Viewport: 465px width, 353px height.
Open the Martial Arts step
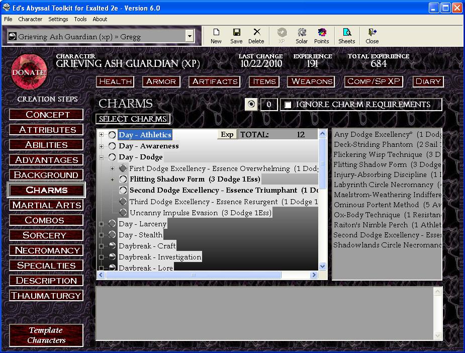46,205
